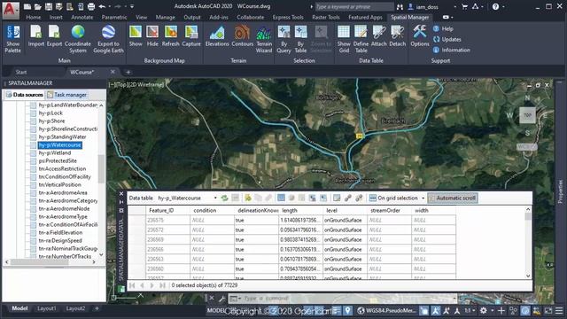Screen dimensions: 567x319
Task: Open the Export tool
Action: 54,36
